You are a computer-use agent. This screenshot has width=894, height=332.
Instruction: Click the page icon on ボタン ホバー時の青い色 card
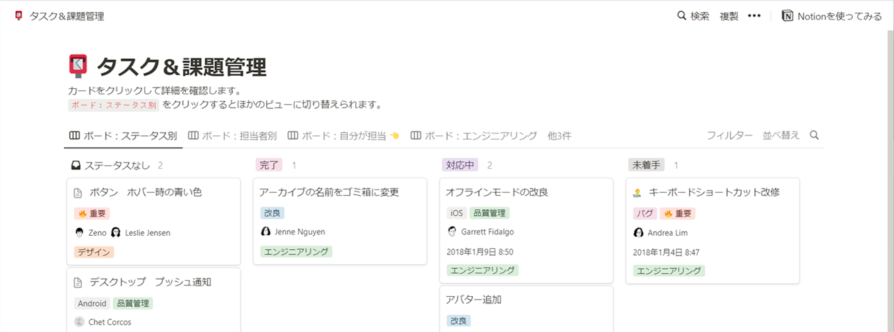(x=78, y=193)
